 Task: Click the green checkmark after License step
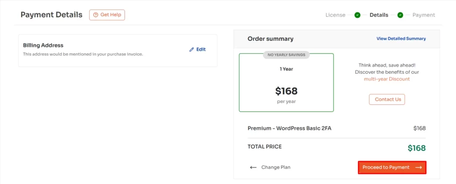pyautogui.click(x=357, y=15)
